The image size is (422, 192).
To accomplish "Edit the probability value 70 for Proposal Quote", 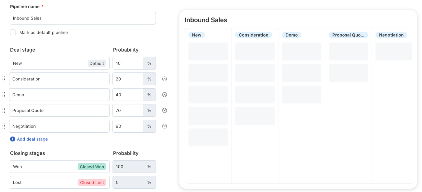I will [x=128, y=110].
